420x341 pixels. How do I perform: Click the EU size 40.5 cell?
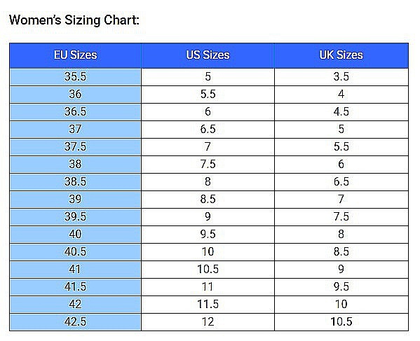click(x=75, y=252)
